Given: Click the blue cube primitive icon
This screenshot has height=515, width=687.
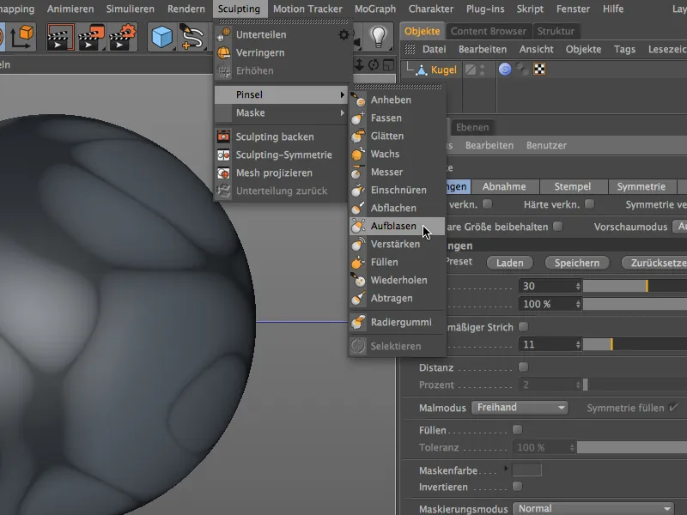Looking at the screenshot, I should (161, 37).
